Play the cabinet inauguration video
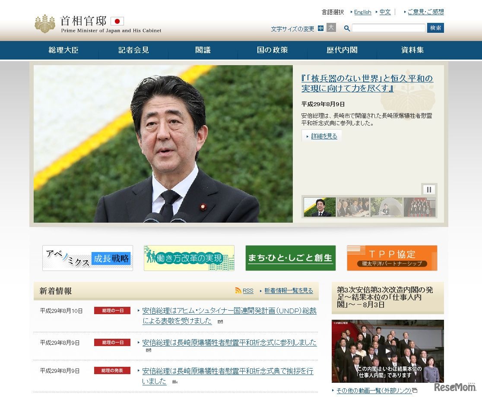Viewport: 482px width, 397px height. click(387, 350)
